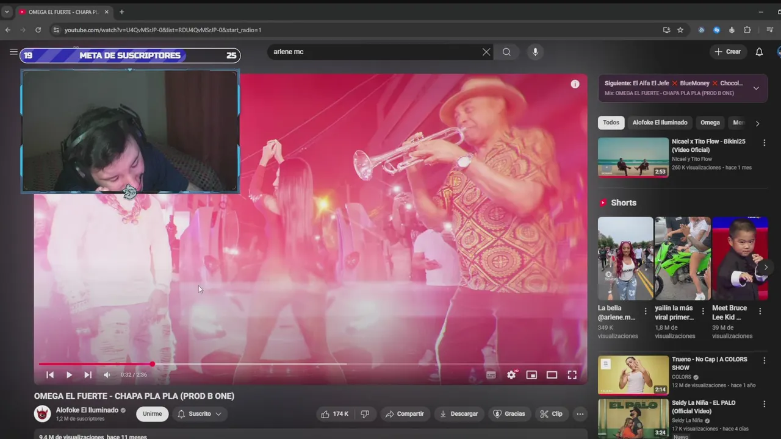View site information icon in address bar
The image size is (781, 439).
pyautogui.click(x=56, y=30)
